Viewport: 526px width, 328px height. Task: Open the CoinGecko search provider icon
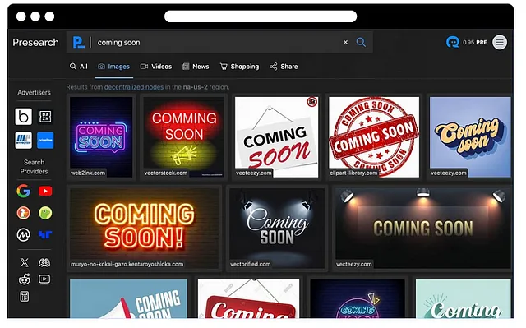[45, 213]
